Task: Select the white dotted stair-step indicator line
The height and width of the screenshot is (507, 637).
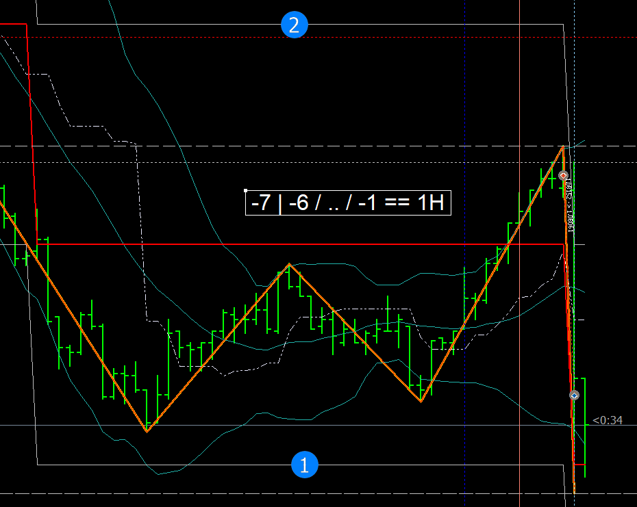Action: click(x=147, y=274)
